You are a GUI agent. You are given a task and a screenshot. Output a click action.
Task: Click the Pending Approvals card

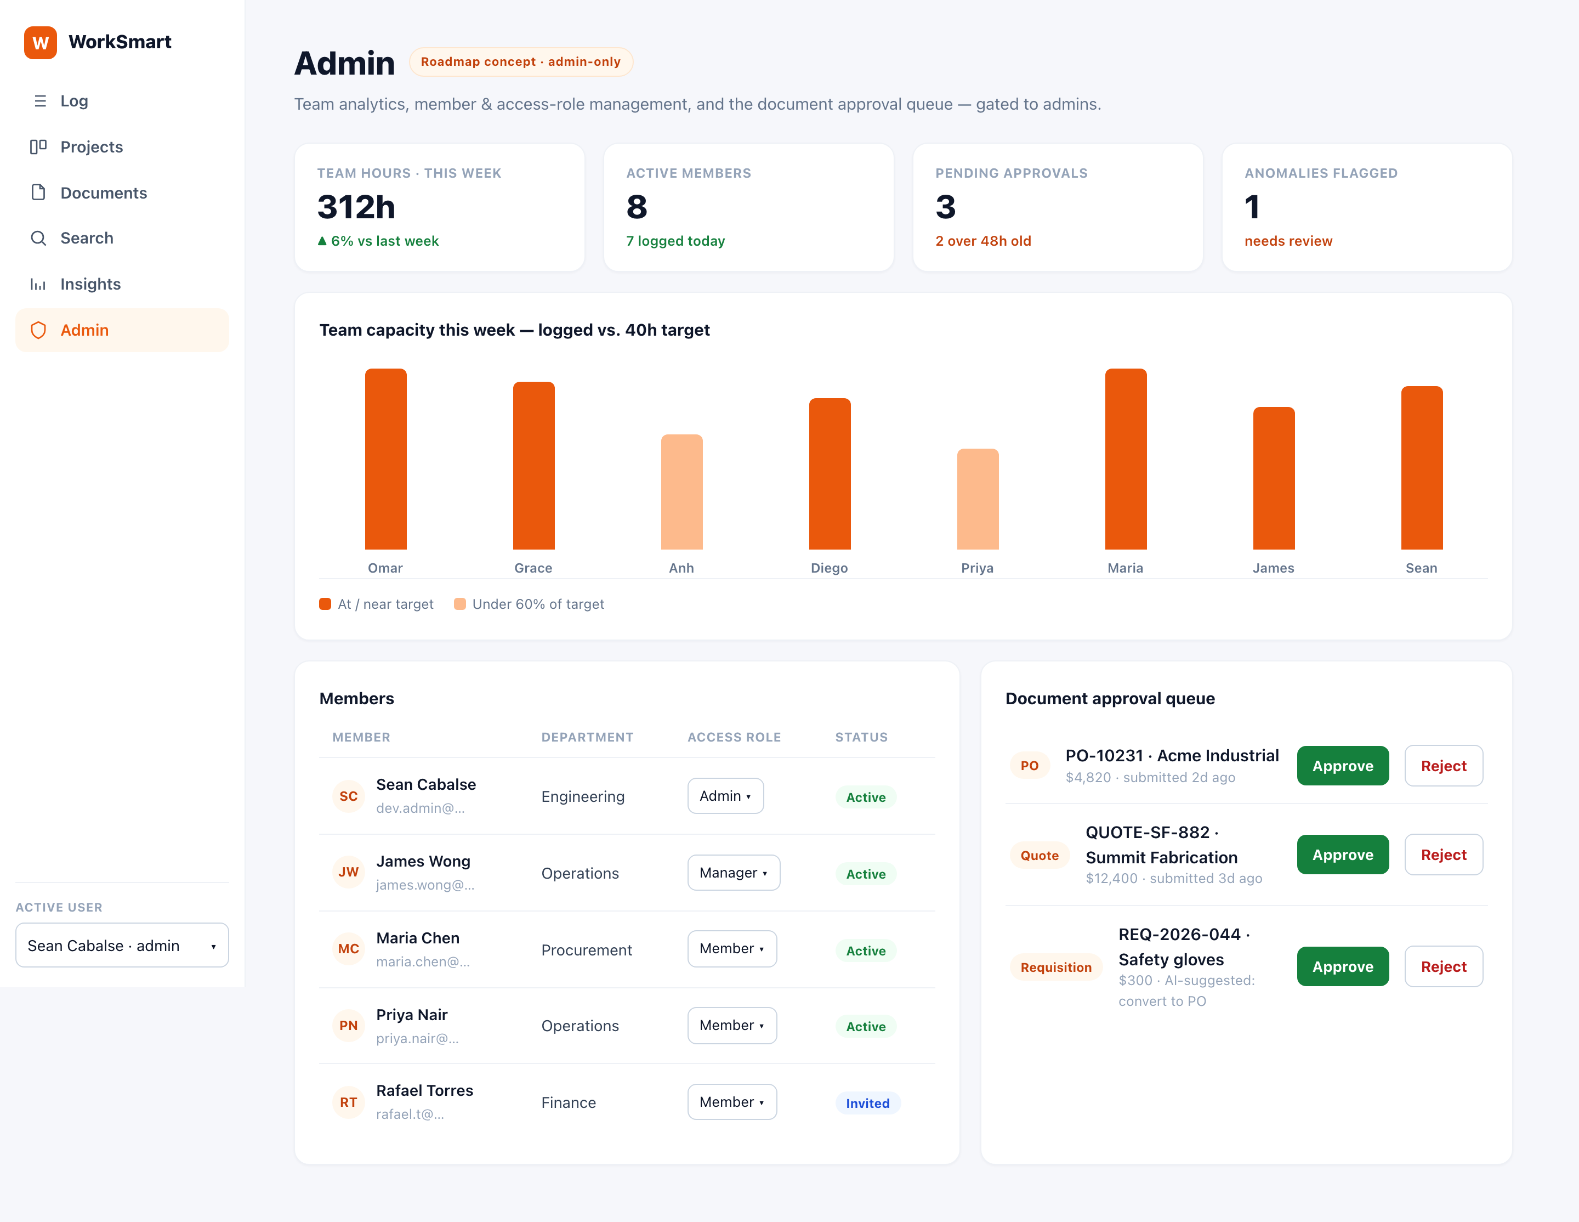pos(1058,207)
